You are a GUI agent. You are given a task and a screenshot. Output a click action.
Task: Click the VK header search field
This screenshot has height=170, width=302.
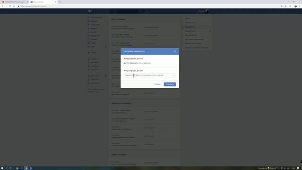pos(124,11)
